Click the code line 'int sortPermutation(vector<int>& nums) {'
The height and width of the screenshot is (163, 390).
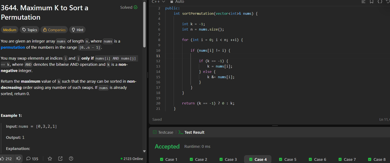point(215,13)
